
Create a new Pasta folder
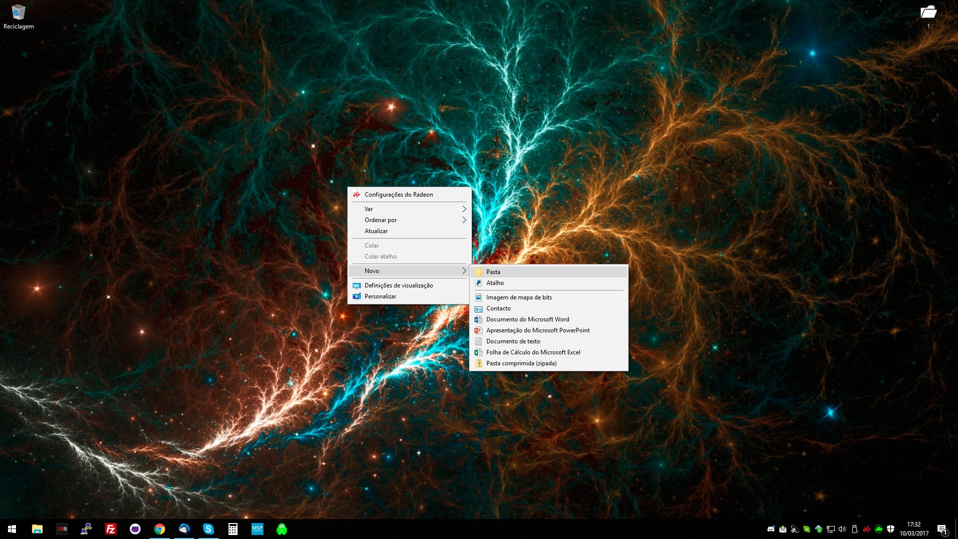(x=549, y=272)
